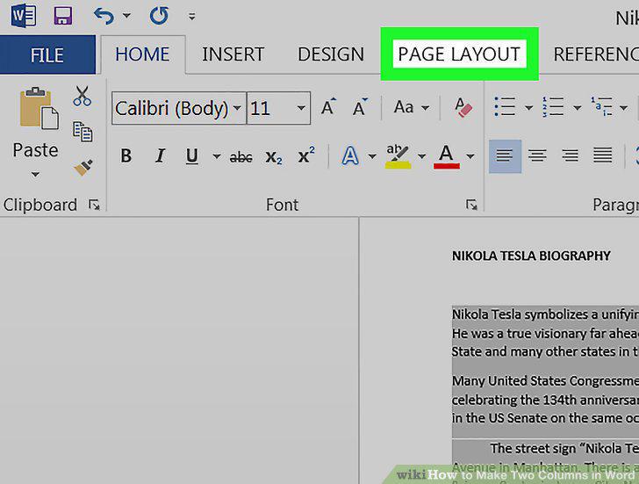Open the undo history dropdown arrow
Image resolution: width=639 pixels, height=484 pixels.
[126, 16]
